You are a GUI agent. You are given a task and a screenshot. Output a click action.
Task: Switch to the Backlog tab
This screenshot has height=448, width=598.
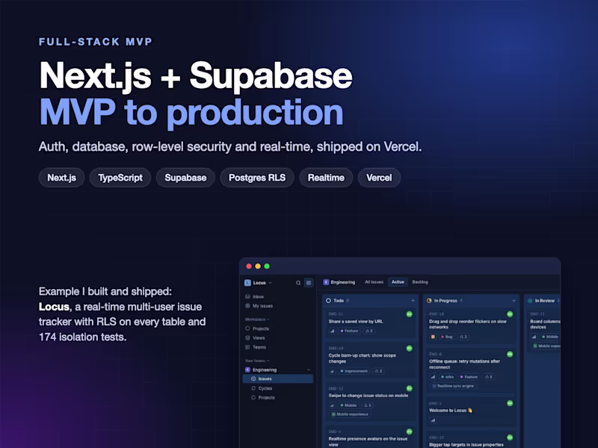pyautogui.click(x=420, y=282)
